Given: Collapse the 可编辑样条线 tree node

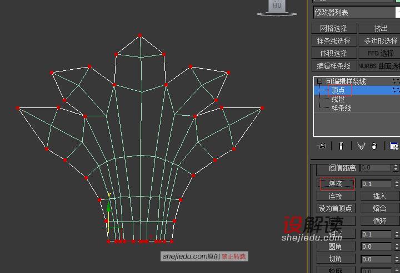Looking at the screenshot, I should pyautogui.click(x=319, y=81).
